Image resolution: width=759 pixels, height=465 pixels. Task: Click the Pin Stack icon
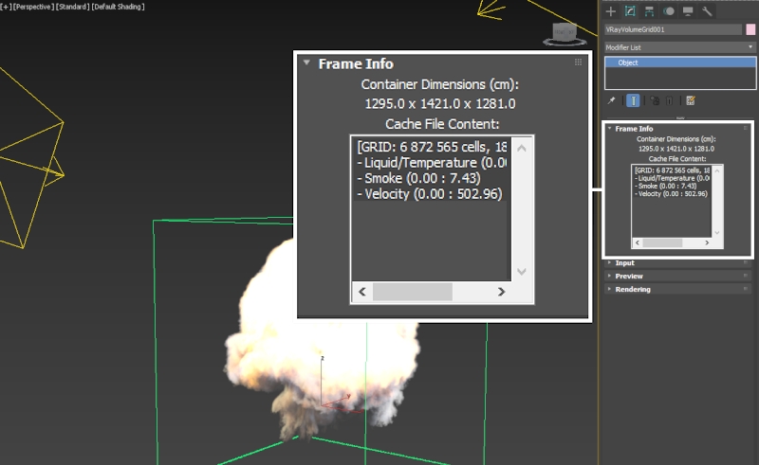(612, 100)
